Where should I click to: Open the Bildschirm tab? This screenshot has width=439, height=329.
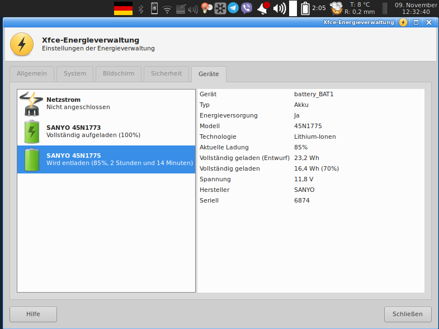click(118, 73)
